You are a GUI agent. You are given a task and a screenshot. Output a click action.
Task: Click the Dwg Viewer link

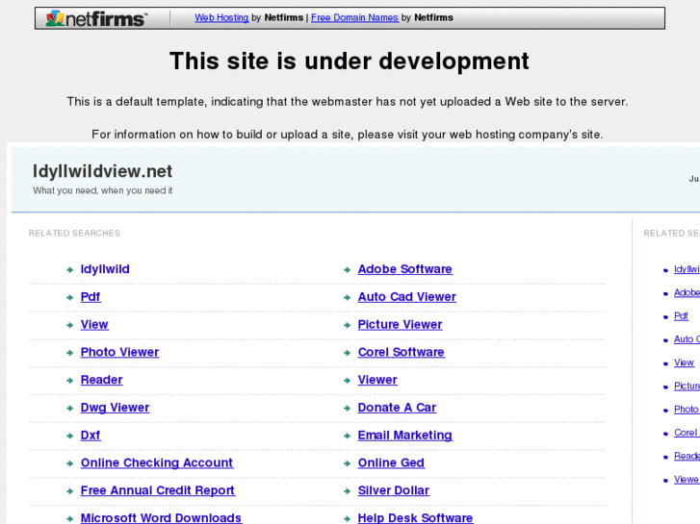(115, 407)
